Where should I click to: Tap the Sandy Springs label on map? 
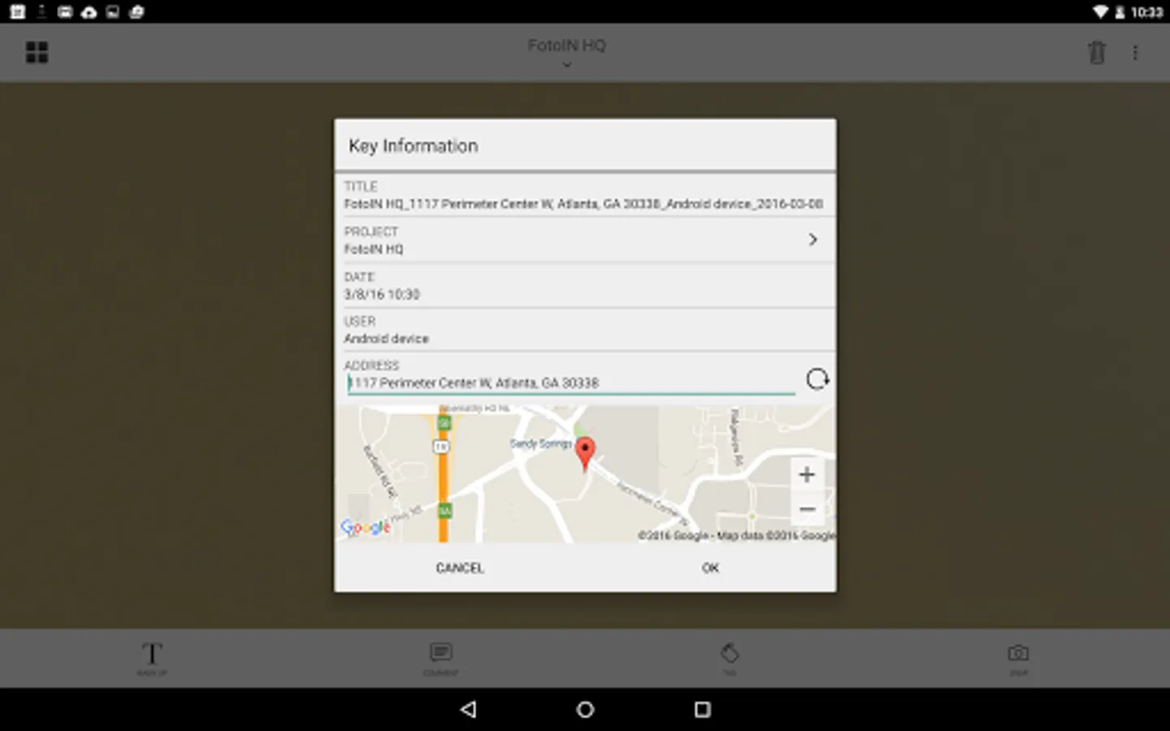coord(541,443)
